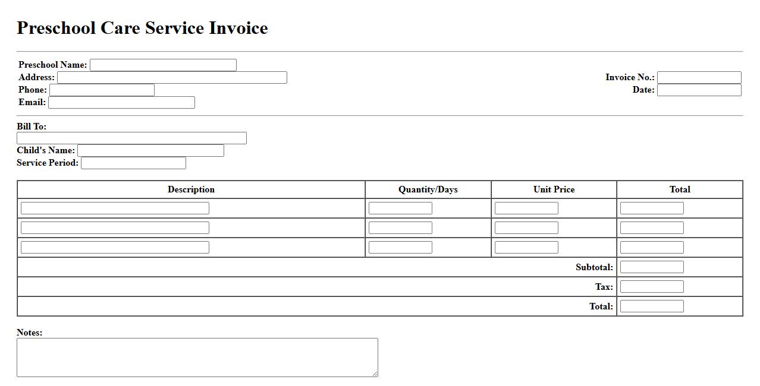This screenshot has width=760, height=386.
Task: Click third row Description input
Action: click(x=115, y=248)
